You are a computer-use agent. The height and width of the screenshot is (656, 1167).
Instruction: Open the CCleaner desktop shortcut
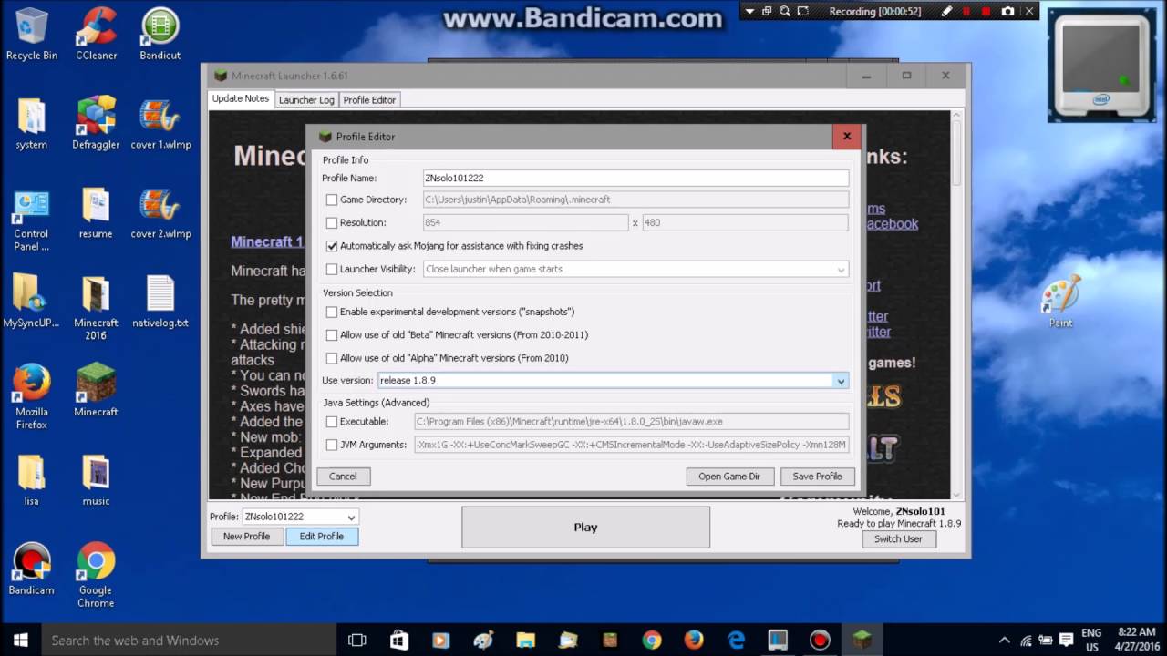(x=96, y=35)
